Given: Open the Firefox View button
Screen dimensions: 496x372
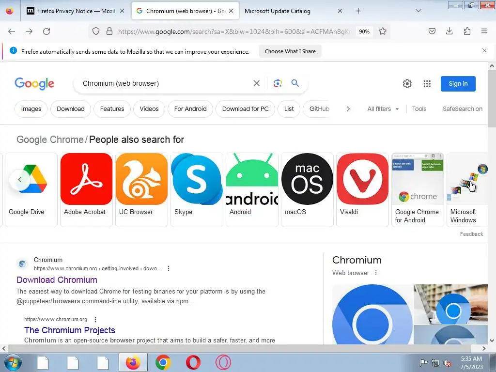Looking at the screenshot, I should coord(10,11).
